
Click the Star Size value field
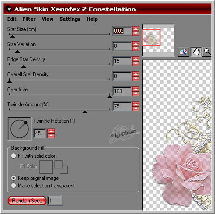point(122,31)
